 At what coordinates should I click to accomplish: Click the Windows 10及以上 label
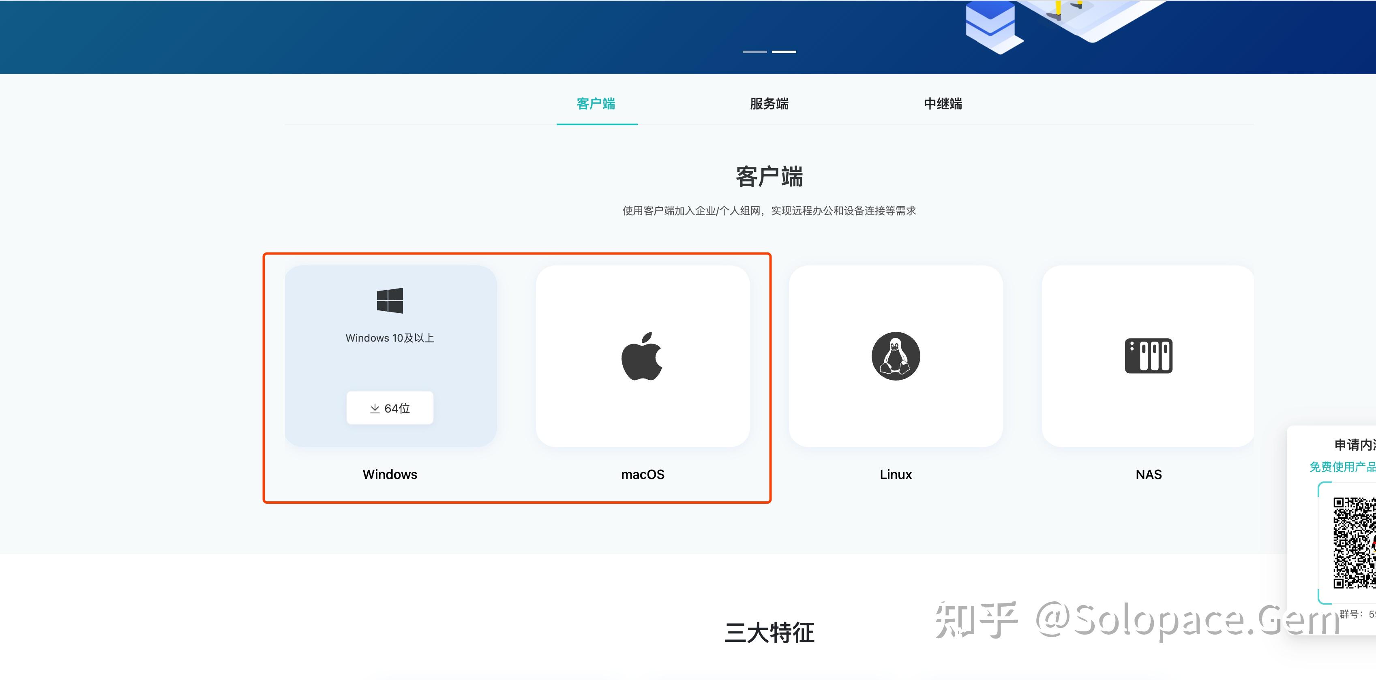point(390,338)
